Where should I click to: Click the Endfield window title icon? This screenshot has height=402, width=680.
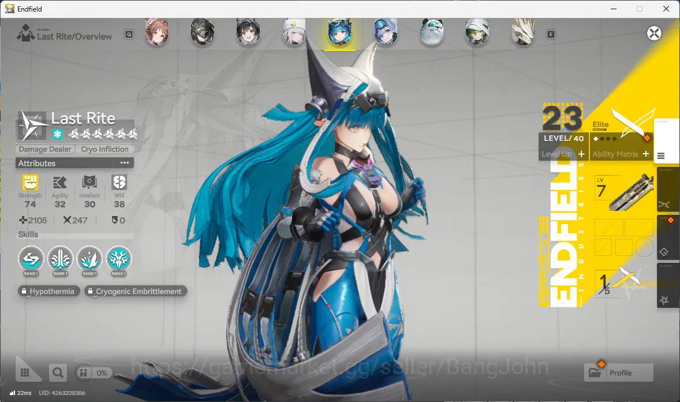coord(10,9)
